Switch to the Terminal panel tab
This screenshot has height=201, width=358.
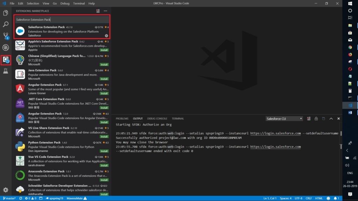coord(178,119)
